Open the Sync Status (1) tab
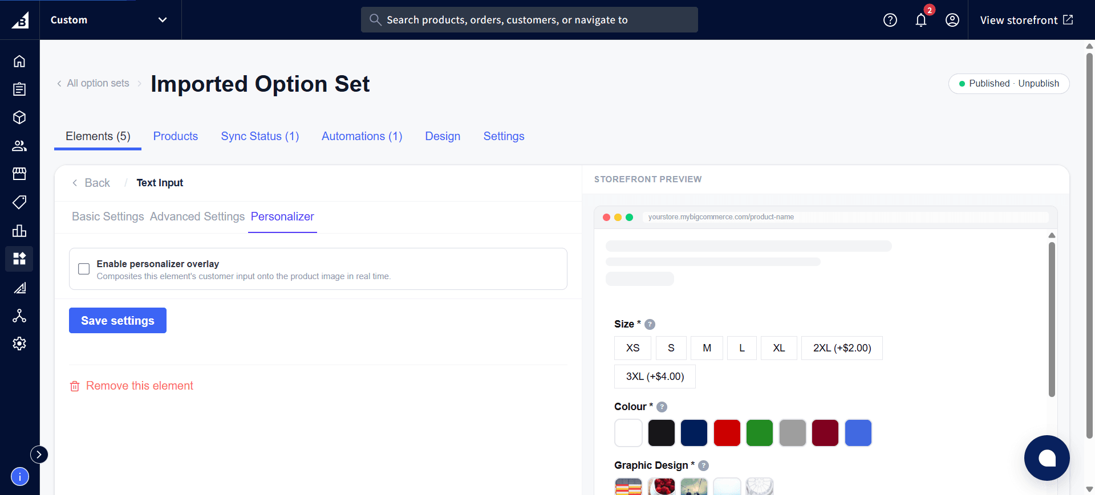The height and width of the screenshot is (495, 1095). [260, 136]
